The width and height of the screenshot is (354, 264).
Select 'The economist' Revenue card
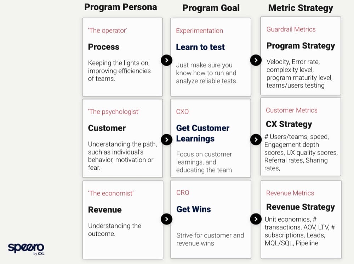pos(123,220)
